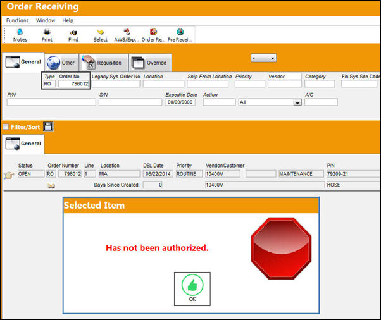Open the Window menu
The width and height of the screenshot is (381, 320).
point(46,20)
